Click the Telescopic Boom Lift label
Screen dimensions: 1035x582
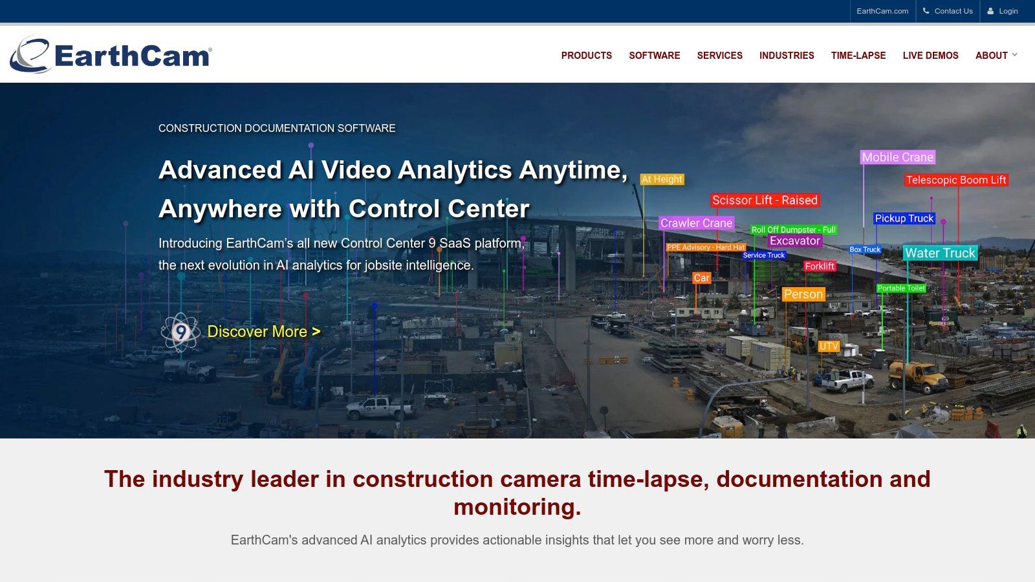coord(956,180)
